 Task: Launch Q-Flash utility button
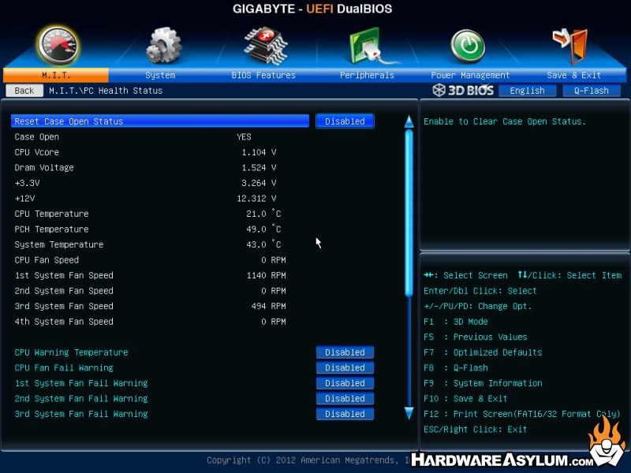click(591, 91)
